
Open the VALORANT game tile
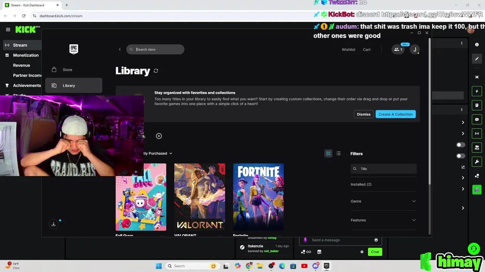click(x=200, y=197)
